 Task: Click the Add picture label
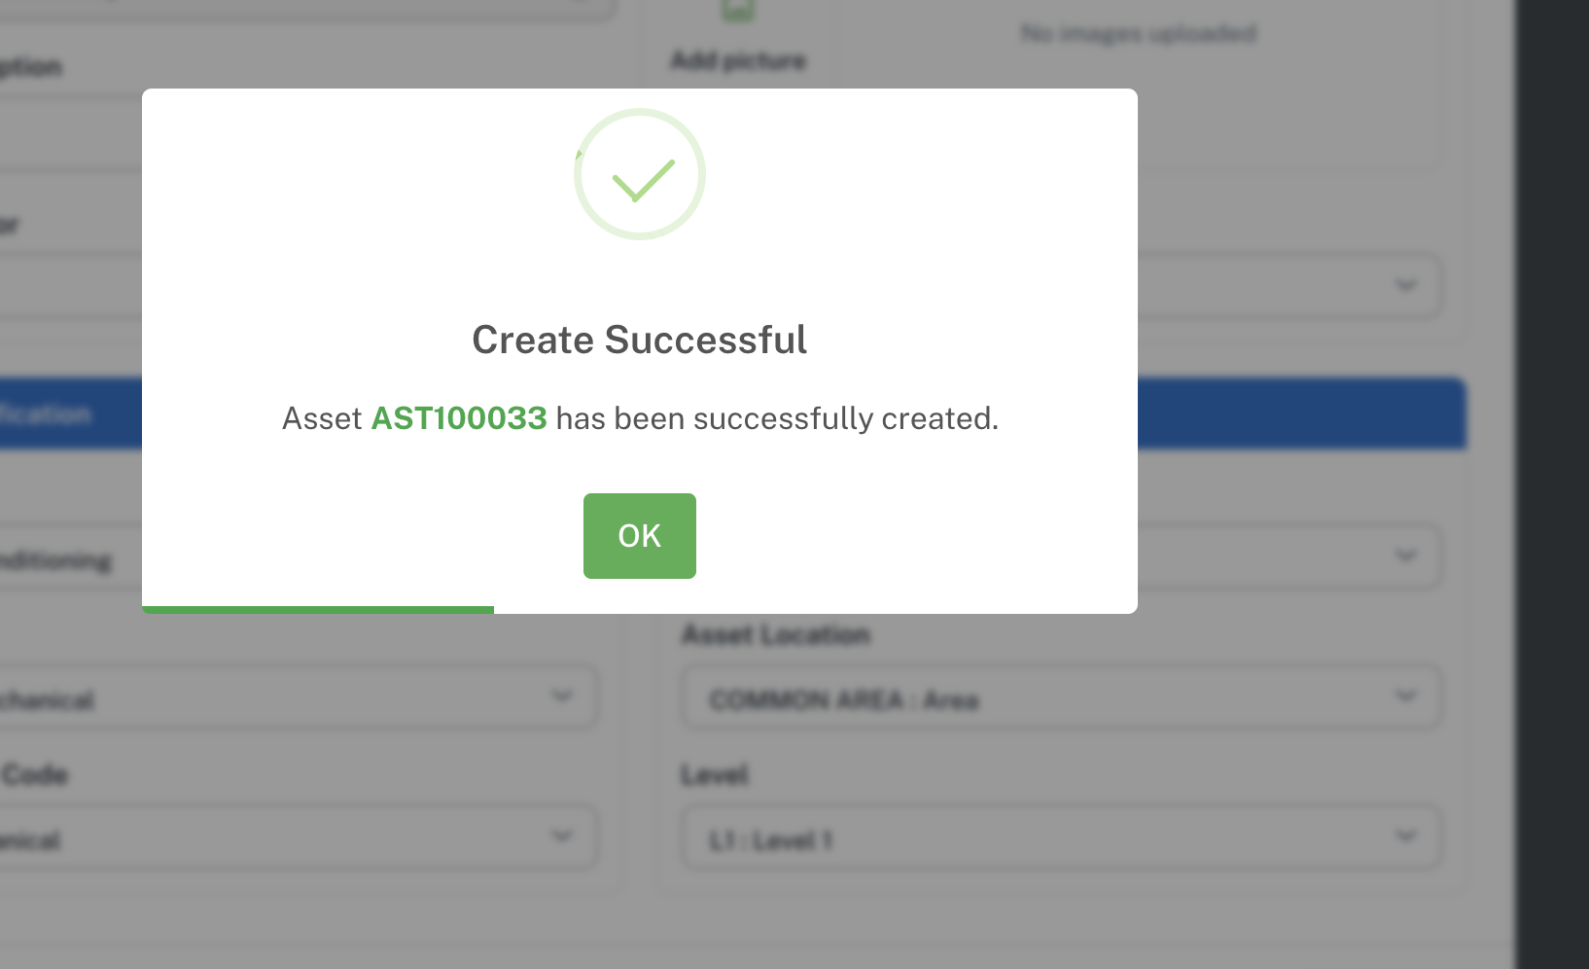pos(738,60)
